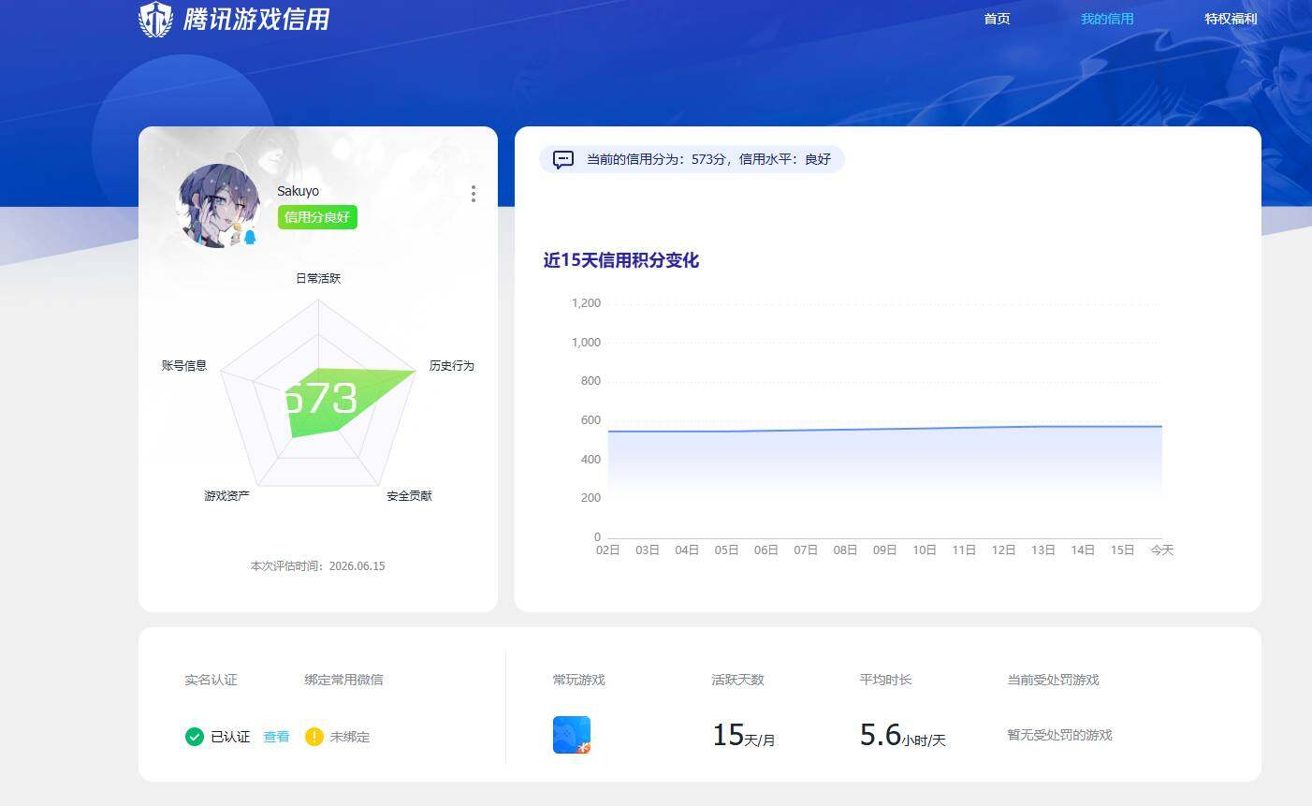This screenshot has height=806, width=1312.
Task: Click the 600 y-axis value
Action: [590, 420]
